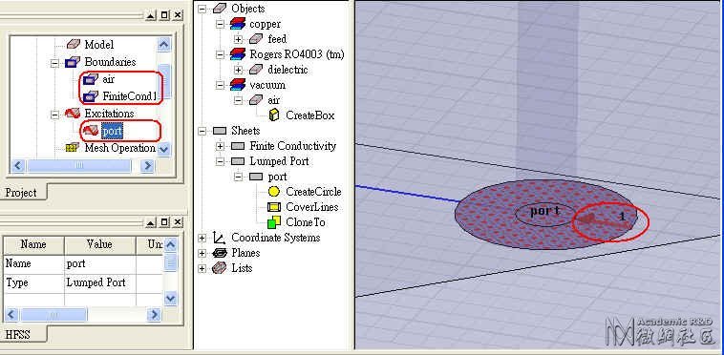Select the Mesh Operations icon

(x=73, y=148)
